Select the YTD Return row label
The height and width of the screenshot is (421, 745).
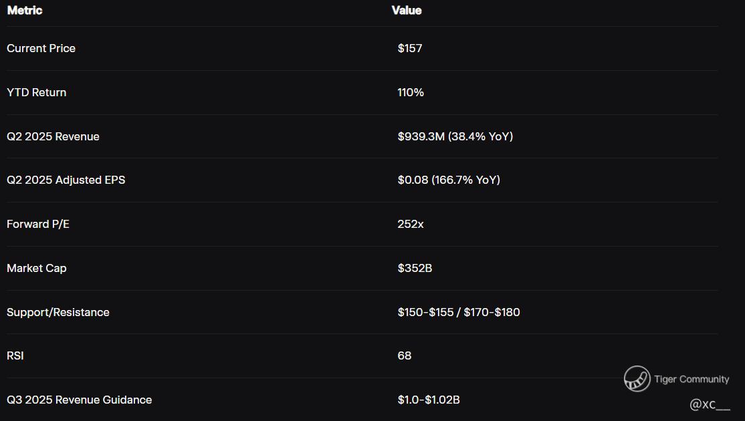coord(37,93)
